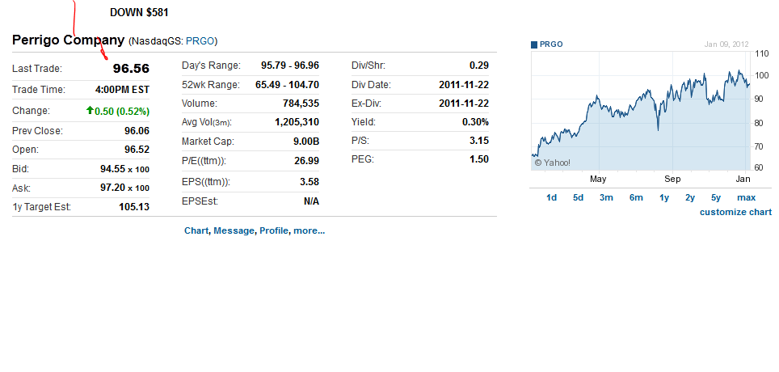Screen dimensions: 779x372
Task: Click the 52wk Range value 65.49 - 104.70
Action: (287, 85)
